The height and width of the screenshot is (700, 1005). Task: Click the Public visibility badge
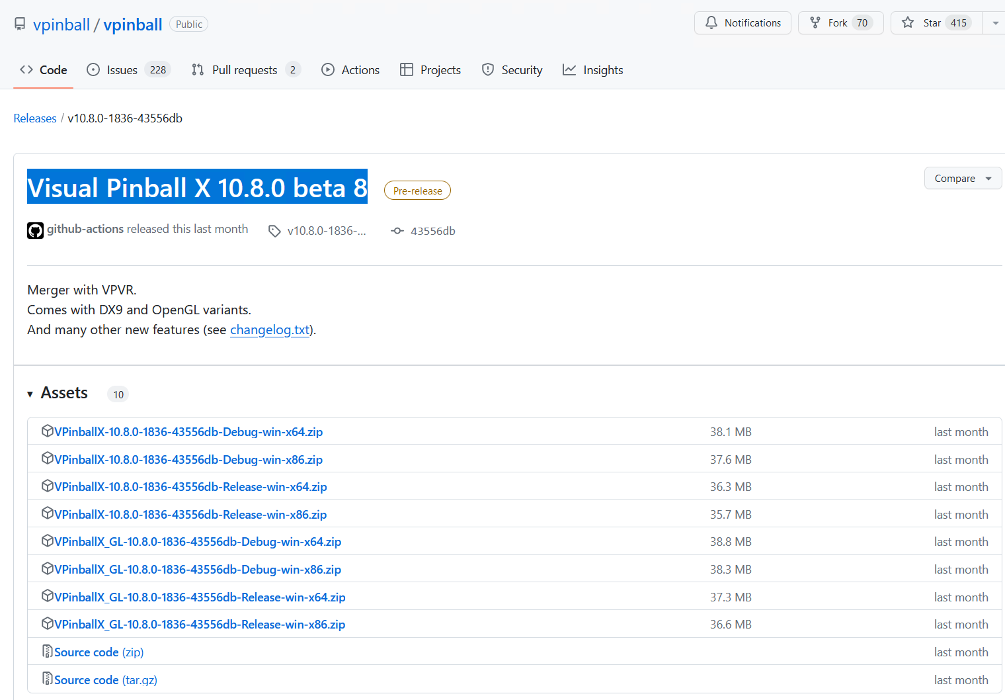coord(189,24)
